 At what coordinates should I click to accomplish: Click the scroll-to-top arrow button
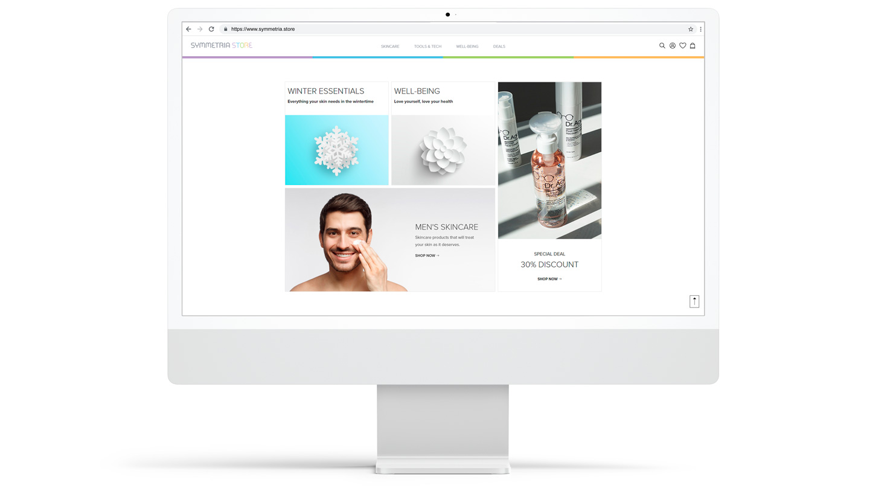pyautogui.click(x=694, y=301)
